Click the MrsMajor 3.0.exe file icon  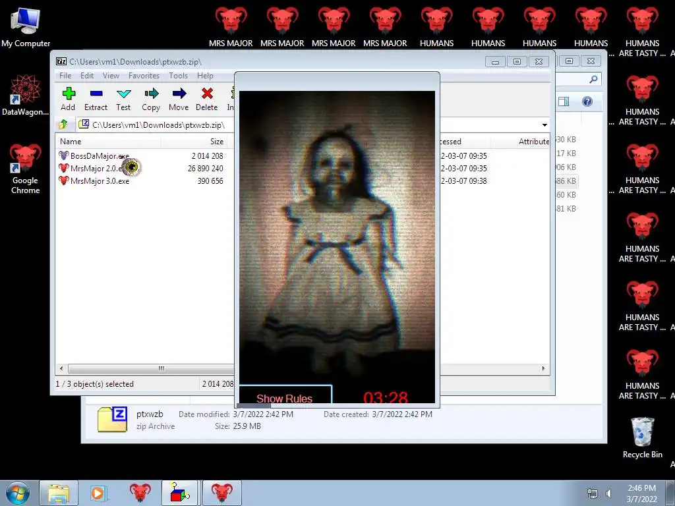64,181
